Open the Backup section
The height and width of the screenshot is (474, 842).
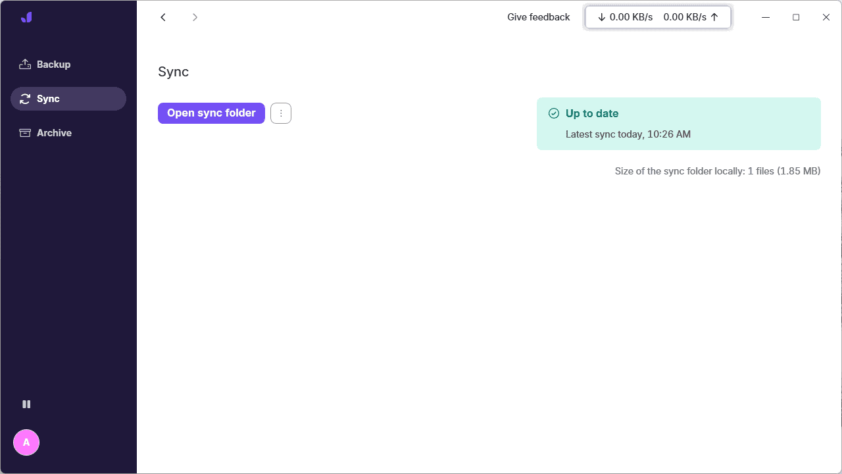pyautogui.click(x=68, y=65)
